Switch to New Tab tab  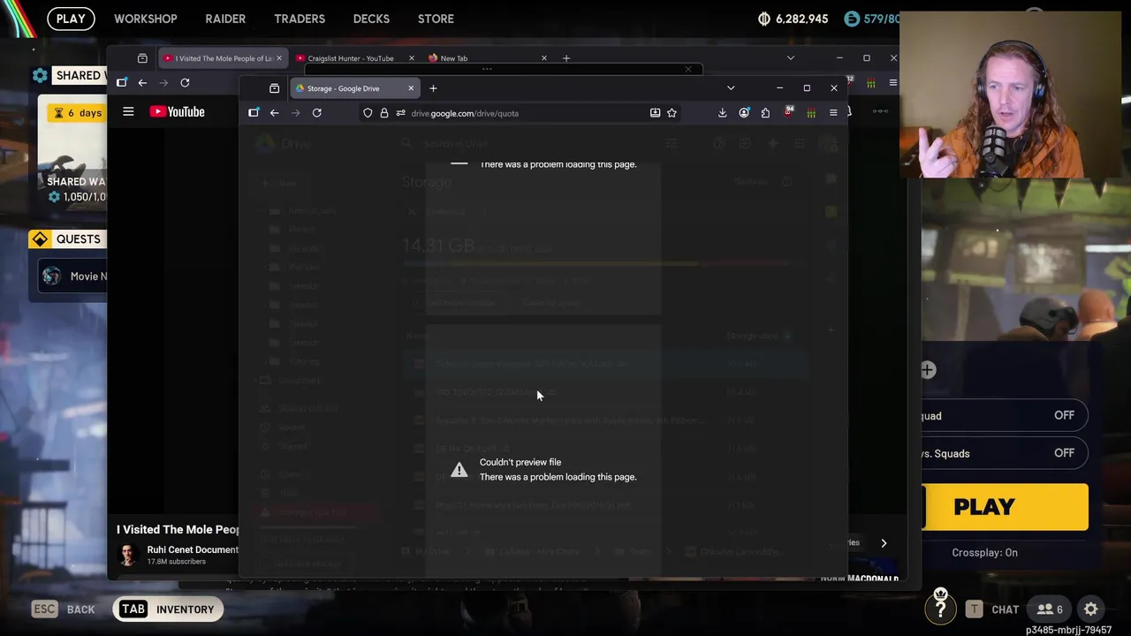pyautogui.click(x=489, y=58)
